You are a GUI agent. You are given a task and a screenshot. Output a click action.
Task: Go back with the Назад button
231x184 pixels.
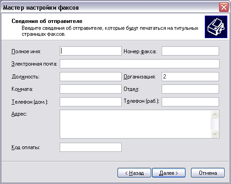click(134, 173)
